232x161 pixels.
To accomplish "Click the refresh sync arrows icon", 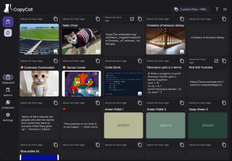I will coord(8,33).
